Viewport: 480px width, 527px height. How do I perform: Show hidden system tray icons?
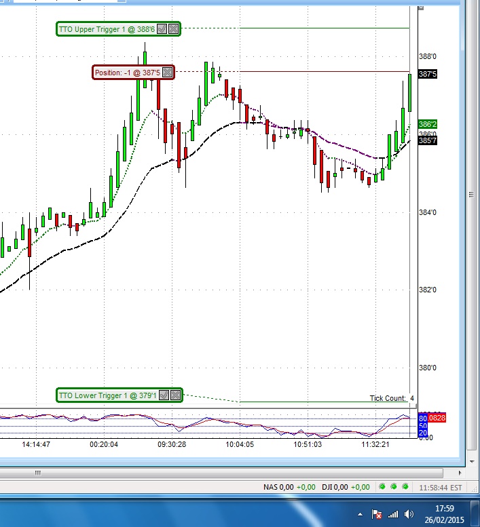(360, 514)
